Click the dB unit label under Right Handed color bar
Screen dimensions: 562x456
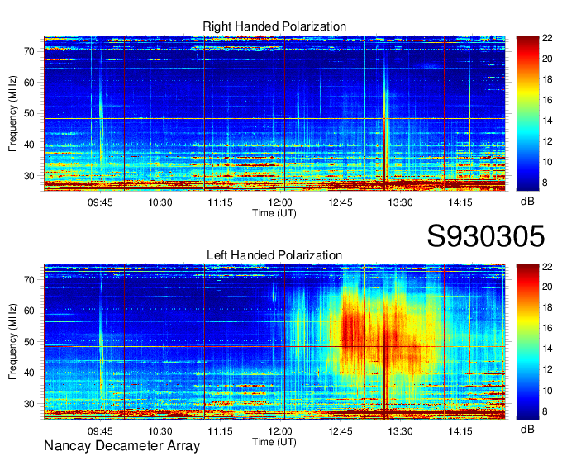coord(527,202)
